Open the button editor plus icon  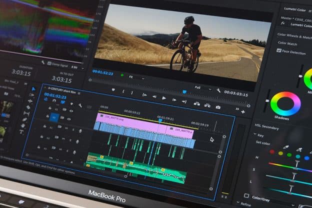[x=243, y=110]
